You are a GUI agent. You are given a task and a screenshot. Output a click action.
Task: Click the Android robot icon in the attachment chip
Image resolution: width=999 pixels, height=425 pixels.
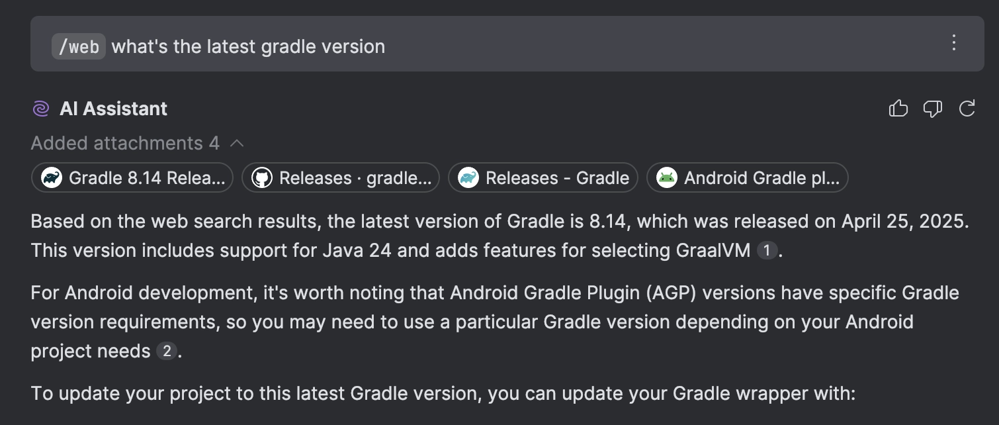point(667,177)
